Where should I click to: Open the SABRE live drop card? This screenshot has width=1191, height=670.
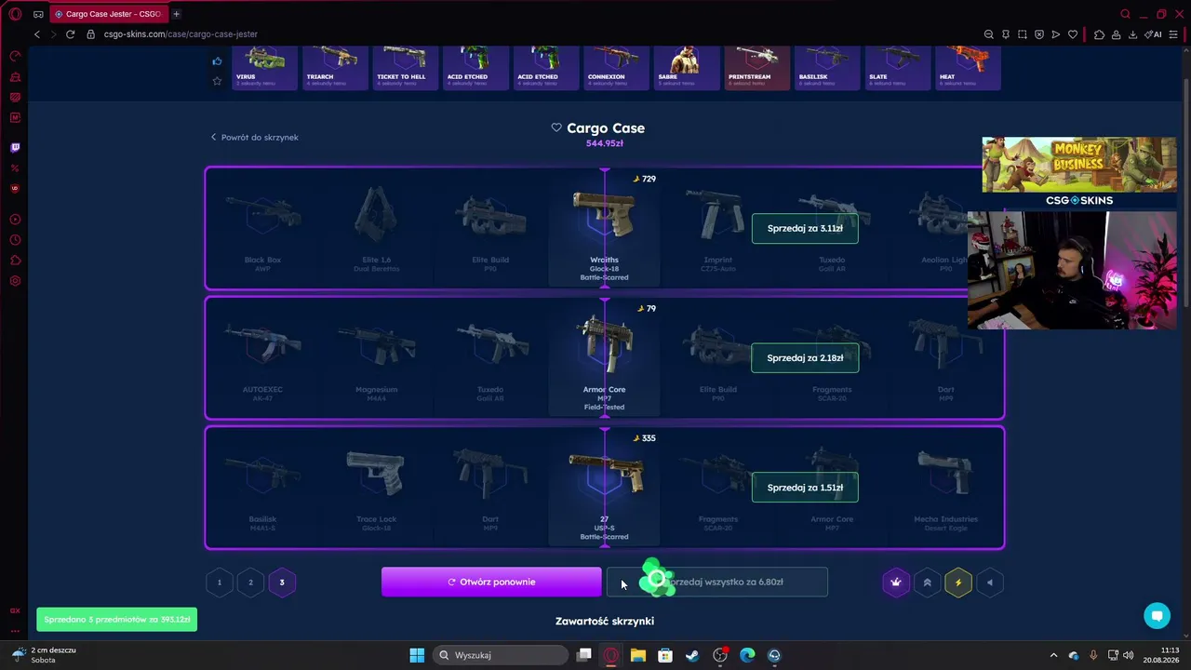click(x=687, y=67)
